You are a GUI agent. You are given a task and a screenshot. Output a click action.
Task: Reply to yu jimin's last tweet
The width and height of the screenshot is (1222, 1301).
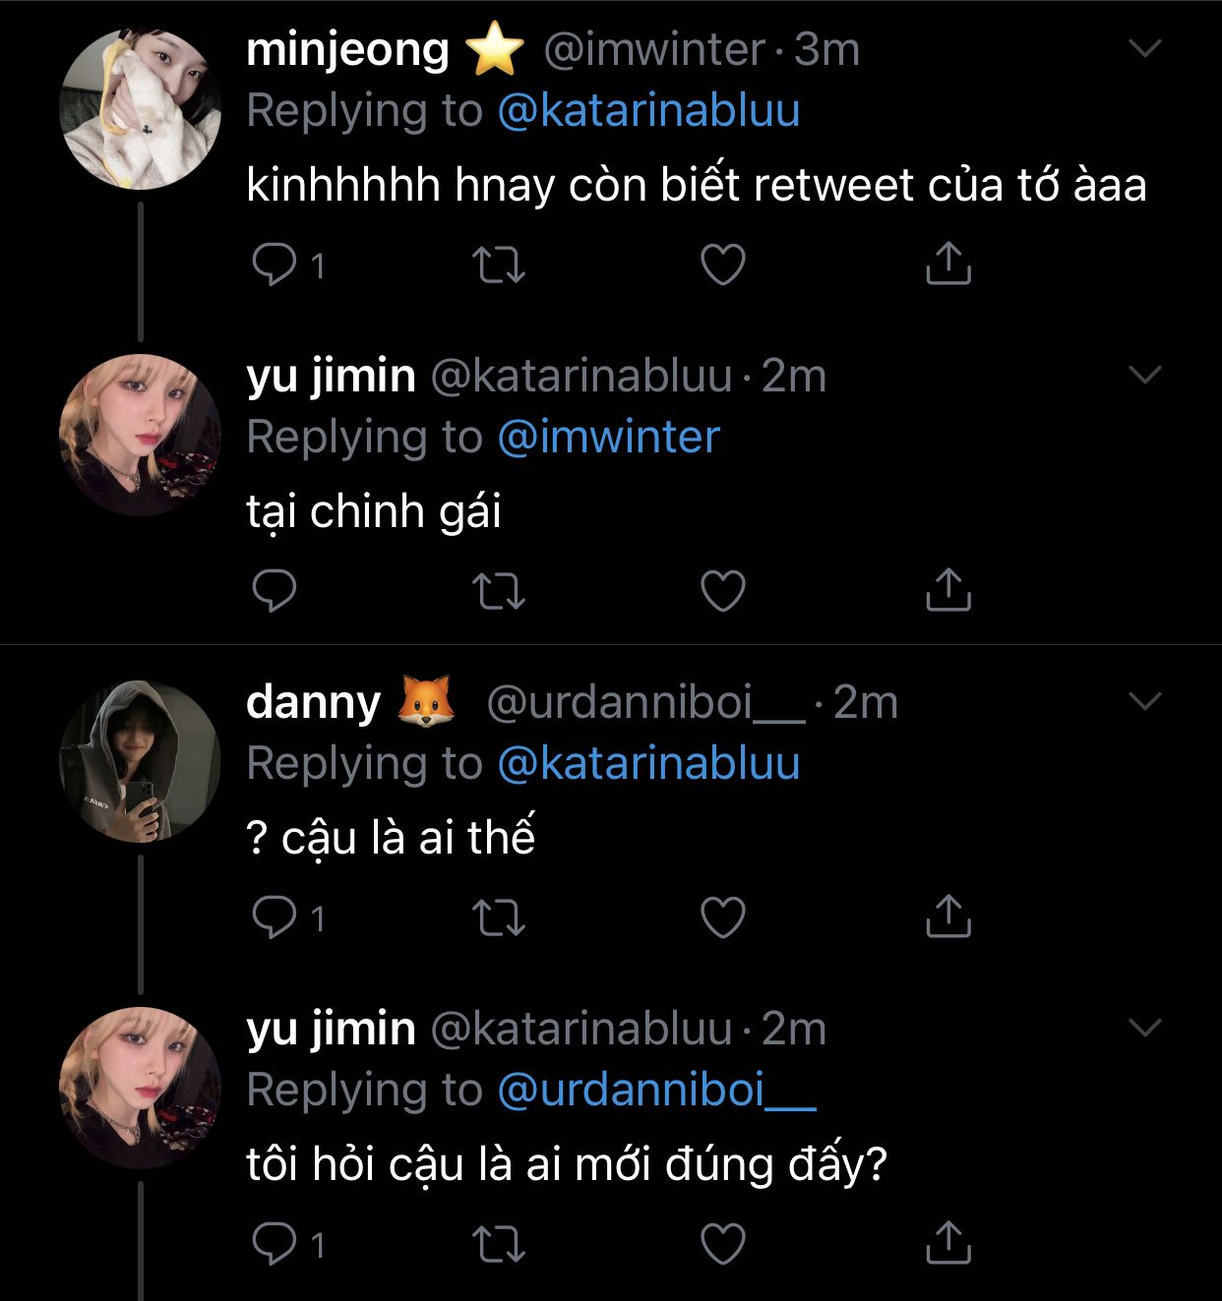pyautogui.click(x=275, y=1243)
